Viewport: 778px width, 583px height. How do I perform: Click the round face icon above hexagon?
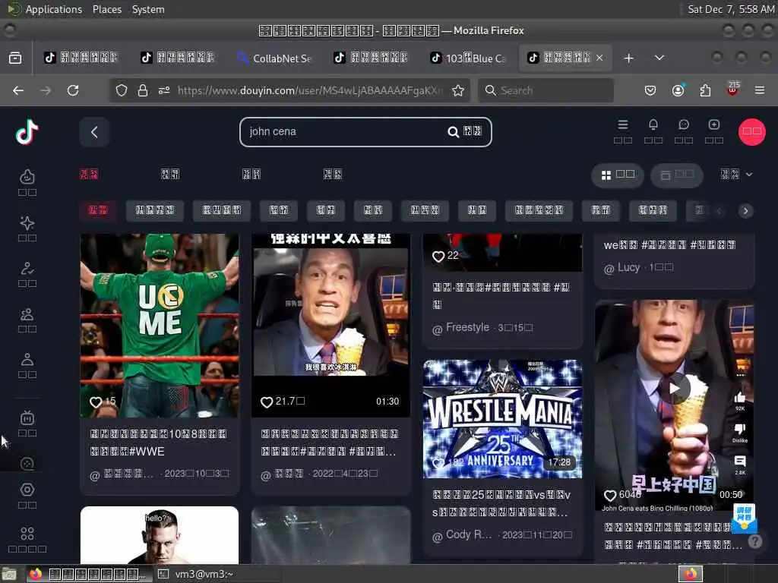coord(27,464)
